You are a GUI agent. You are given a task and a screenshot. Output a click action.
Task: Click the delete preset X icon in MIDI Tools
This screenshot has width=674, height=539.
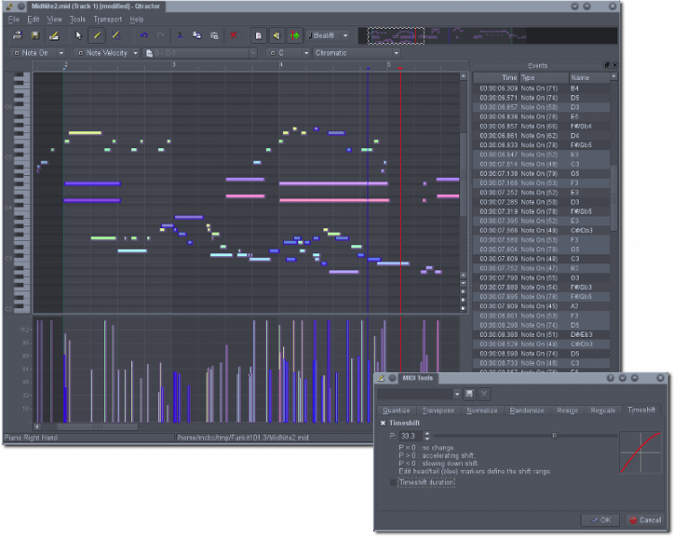[484, 393]
